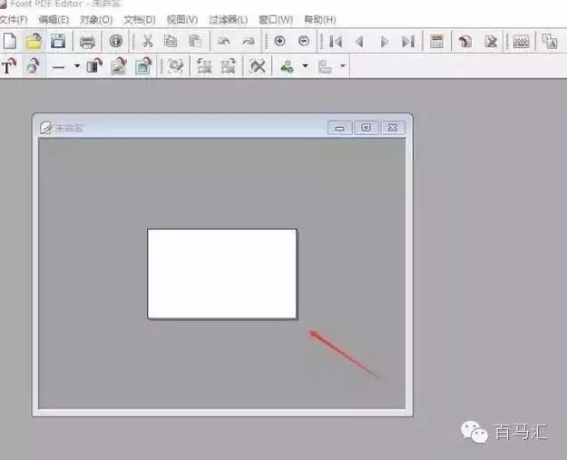Viewport: 567px width, 460px height.
Task: Close the inner document window
Action: (393, 128)
